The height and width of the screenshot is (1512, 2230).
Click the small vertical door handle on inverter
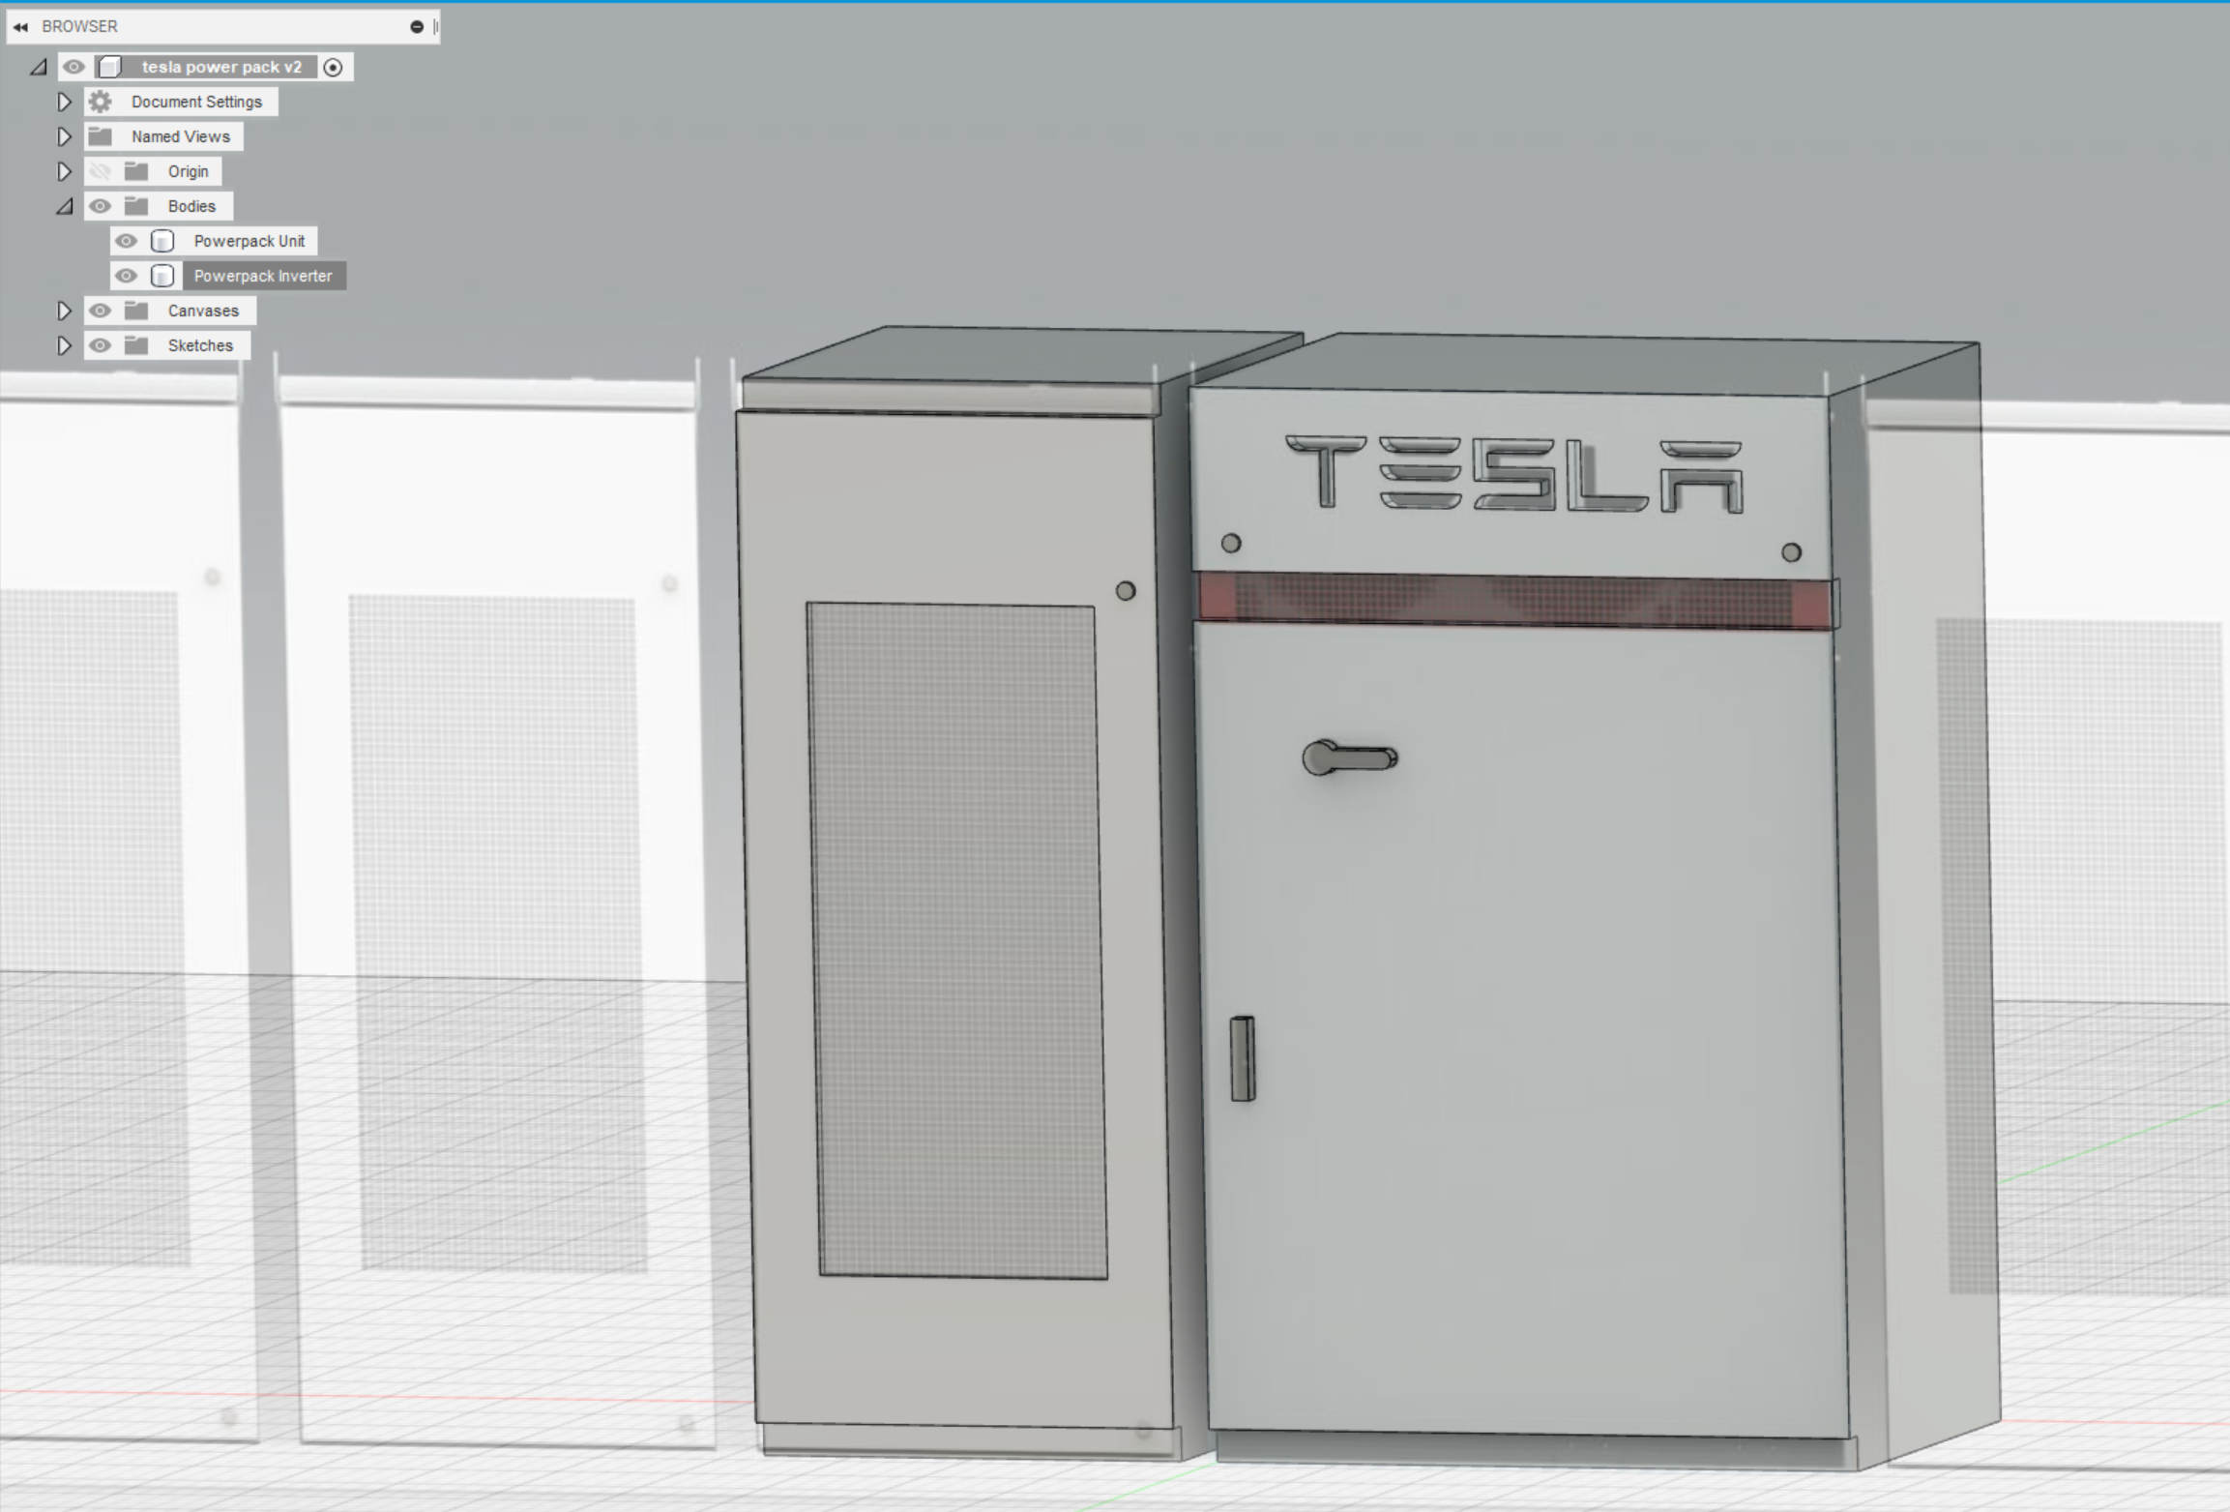1243,1058
